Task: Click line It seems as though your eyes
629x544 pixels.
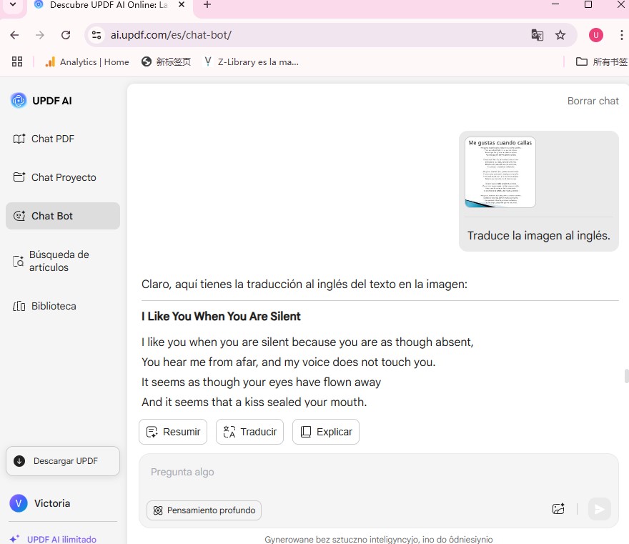Action: (x=261, y=382)
